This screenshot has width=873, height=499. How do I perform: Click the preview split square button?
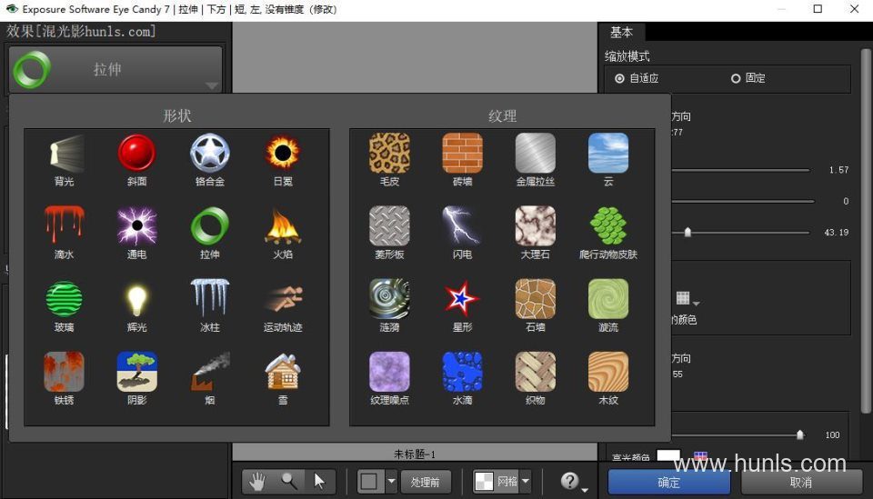coord(369,481)
